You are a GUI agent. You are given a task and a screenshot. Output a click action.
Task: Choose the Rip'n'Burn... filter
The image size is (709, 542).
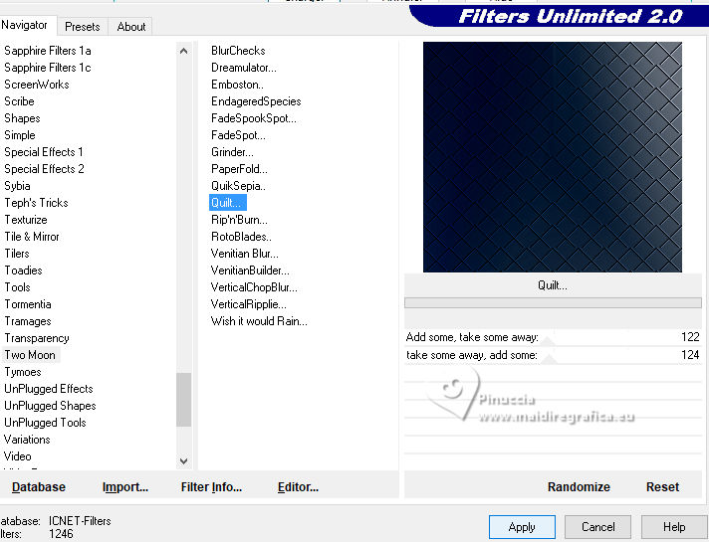239,220
